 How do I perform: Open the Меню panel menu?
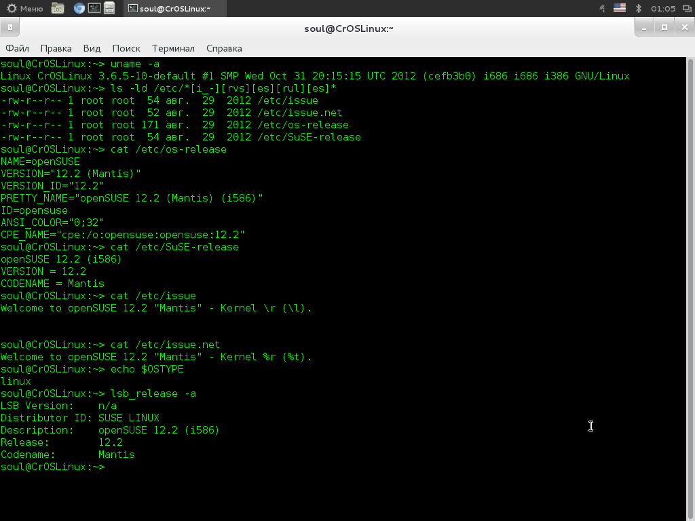click(x=25, y=8)
